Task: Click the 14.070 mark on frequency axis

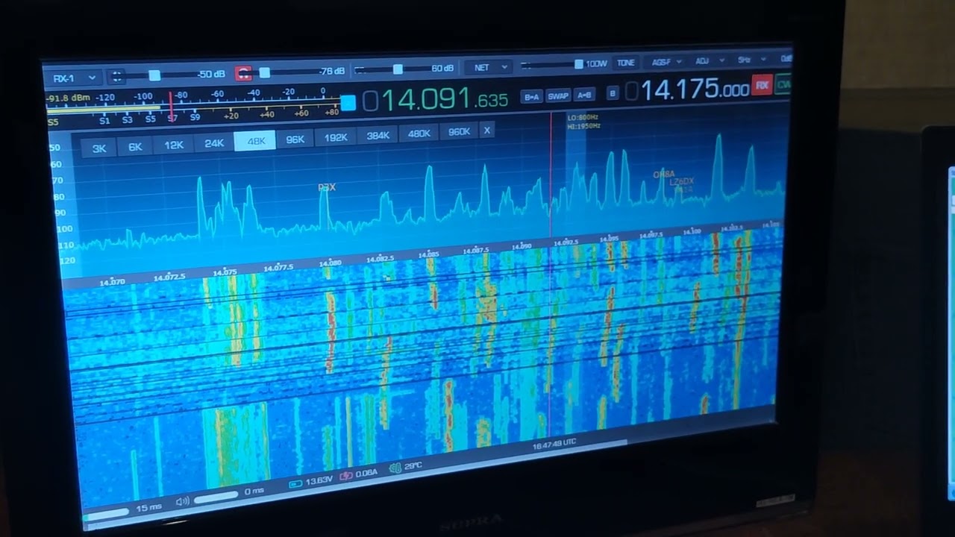Action: (x=112, y=282)
